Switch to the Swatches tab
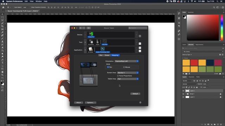Image resolution: width=225 pixels, height=126 pixels. coord(191,12)
